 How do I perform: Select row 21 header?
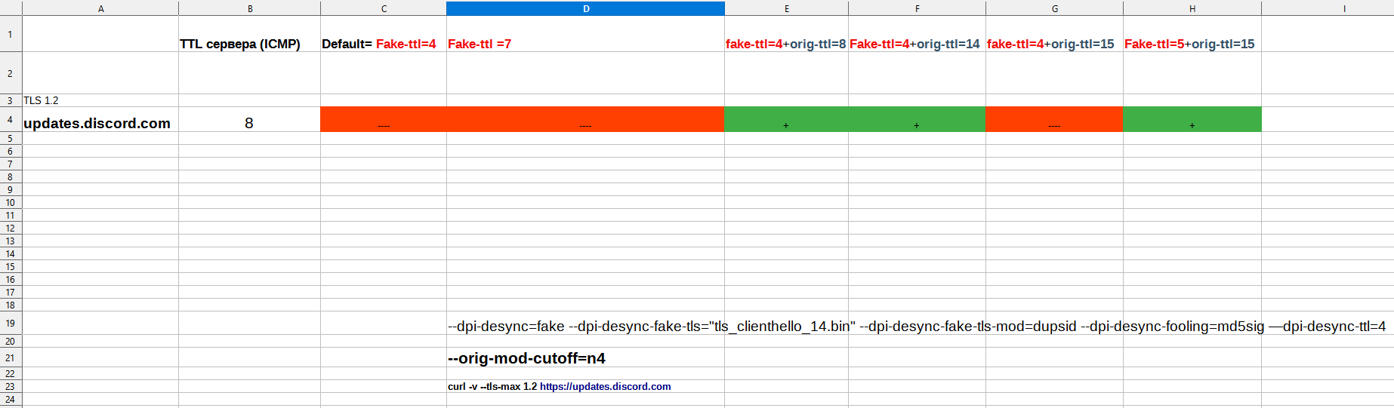11,357
